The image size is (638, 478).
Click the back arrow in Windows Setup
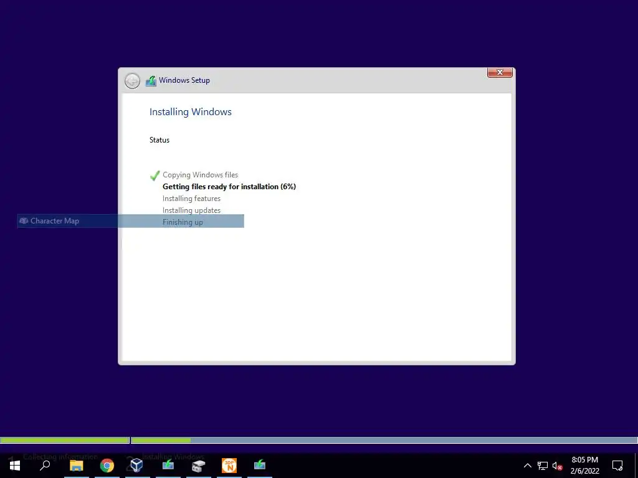tap(132, 81)
